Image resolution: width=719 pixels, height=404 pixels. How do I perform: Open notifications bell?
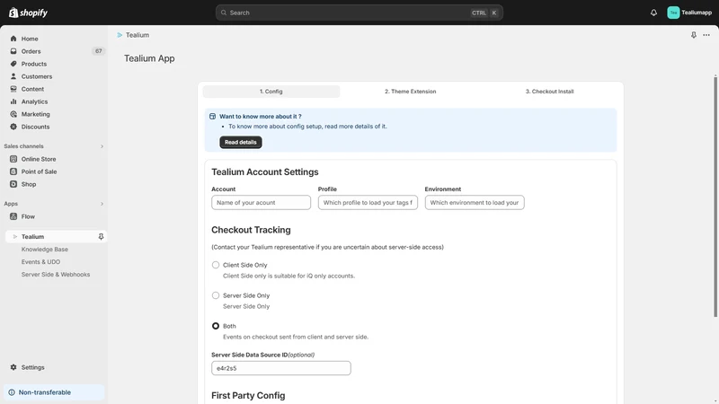(653, 13)
